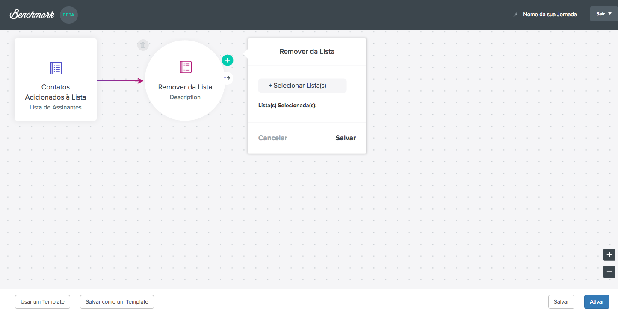
Task: Zoom in the canvas with plus button
Action: point(609,255)
